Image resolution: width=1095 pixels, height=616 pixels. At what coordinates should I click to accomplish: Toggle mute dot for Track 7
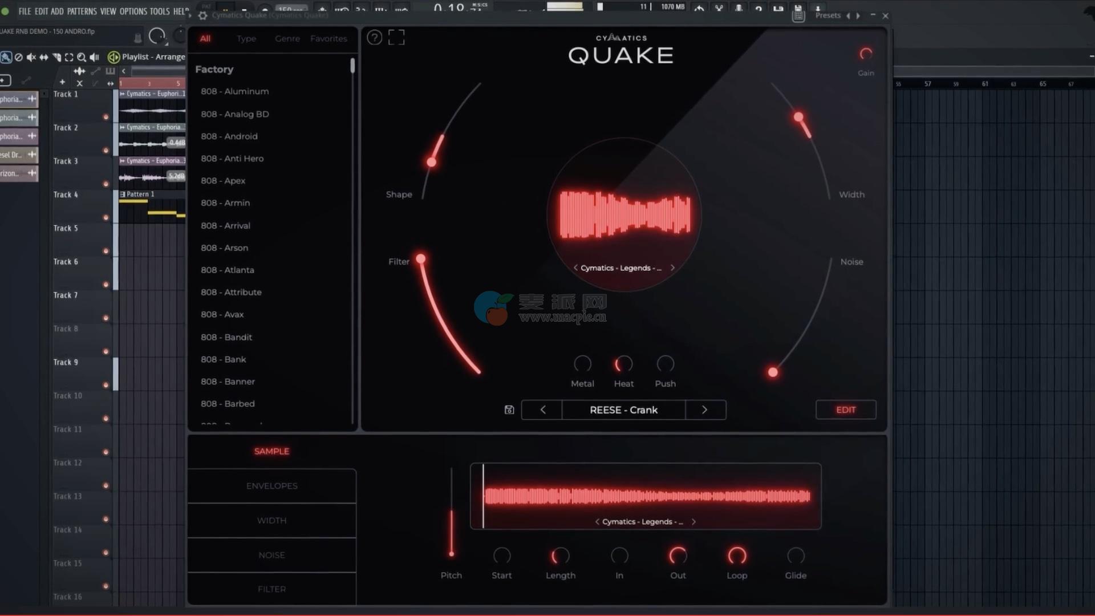click(106, 318)
